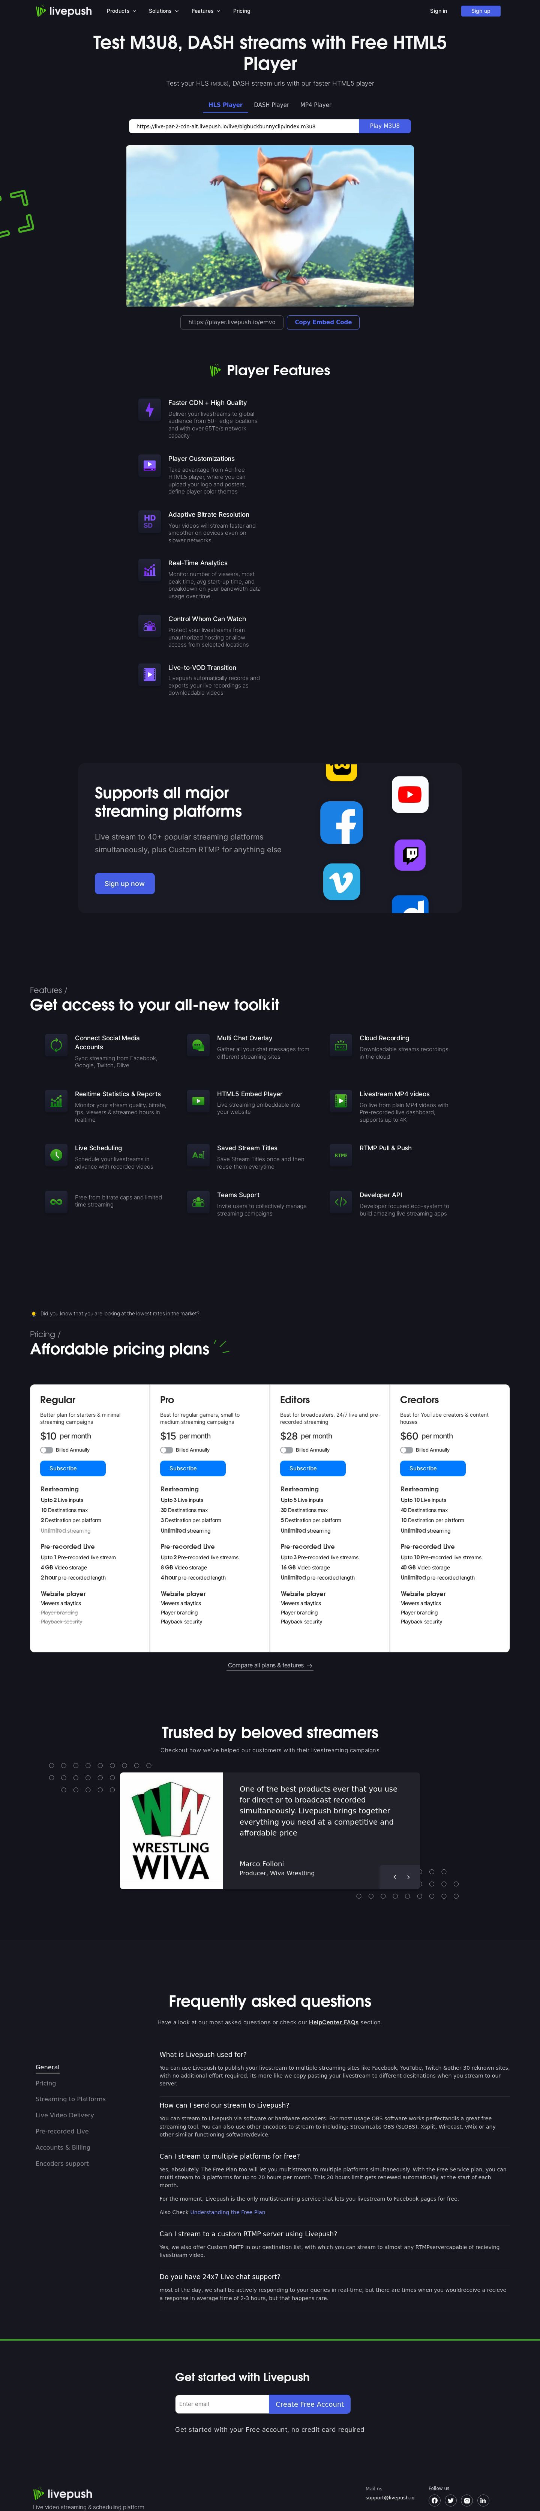This screenshot has width=540, height=2511.
Task: Enable Billed Annually for Pro plan
Action: point(166,1449)
